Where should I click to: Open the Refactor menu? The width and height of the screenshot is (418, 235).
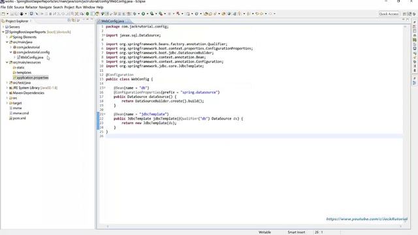point(31,7)
